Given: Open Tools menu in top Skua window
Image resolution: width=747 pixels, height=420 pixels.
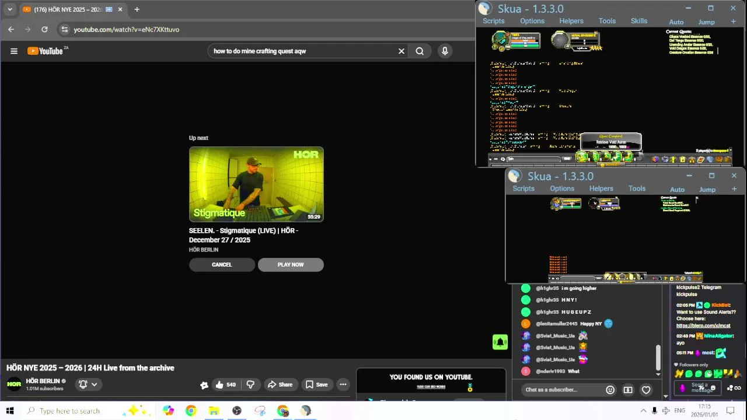Looking at the screenshot, I should point(607,21).
